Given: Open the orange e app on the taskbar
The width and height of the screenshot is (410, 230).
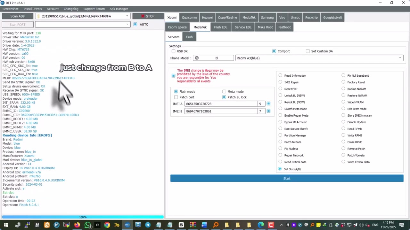Looking at the screenshot, I should [x=47, y=225].
